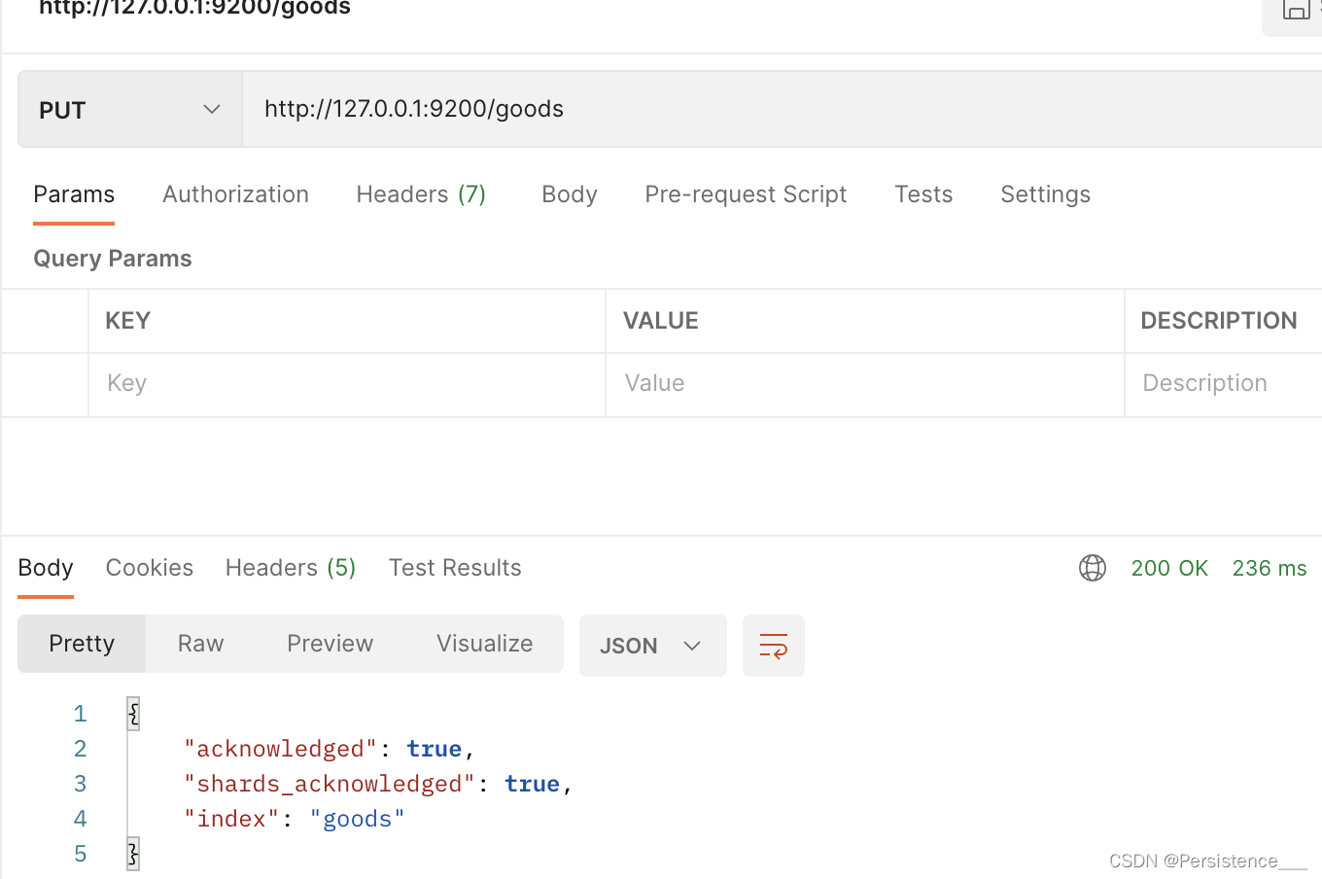Select the Pretty view button
The height and width of the screenshot is (879, 1322).
pos(82,644)
